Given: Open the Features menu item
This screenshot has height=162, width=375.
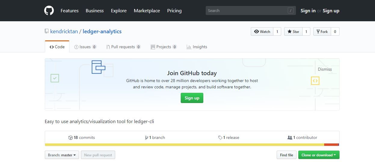Looking at the screenshot, I should (x=69, y=10).
